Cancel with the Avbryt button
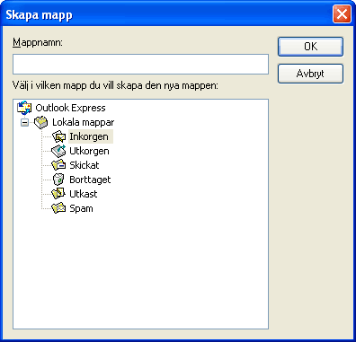 310,74
